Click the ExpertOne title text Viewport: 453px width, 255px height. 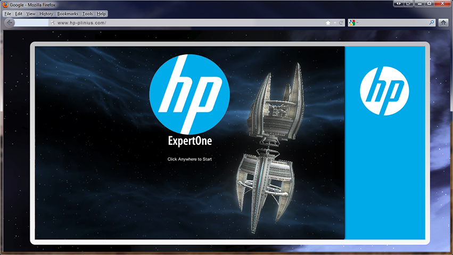190,141
